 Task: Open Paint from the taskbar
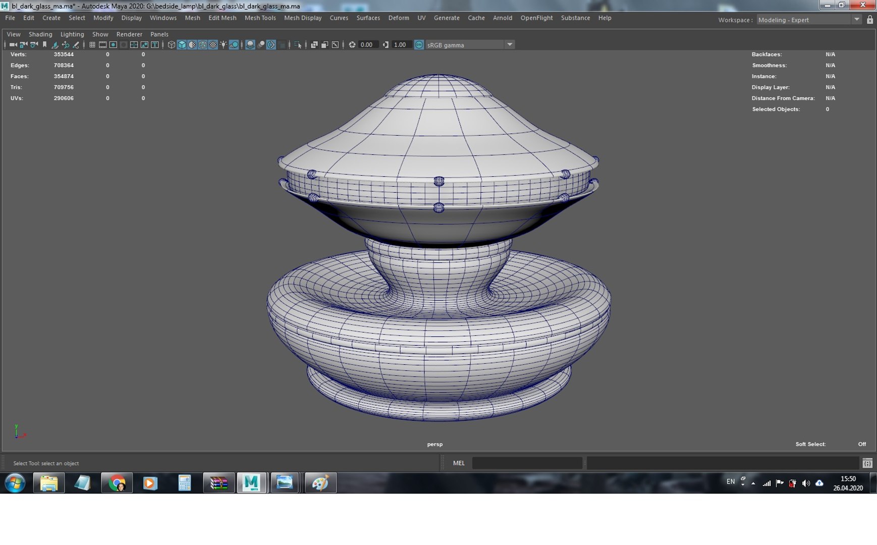pos(320,483)
